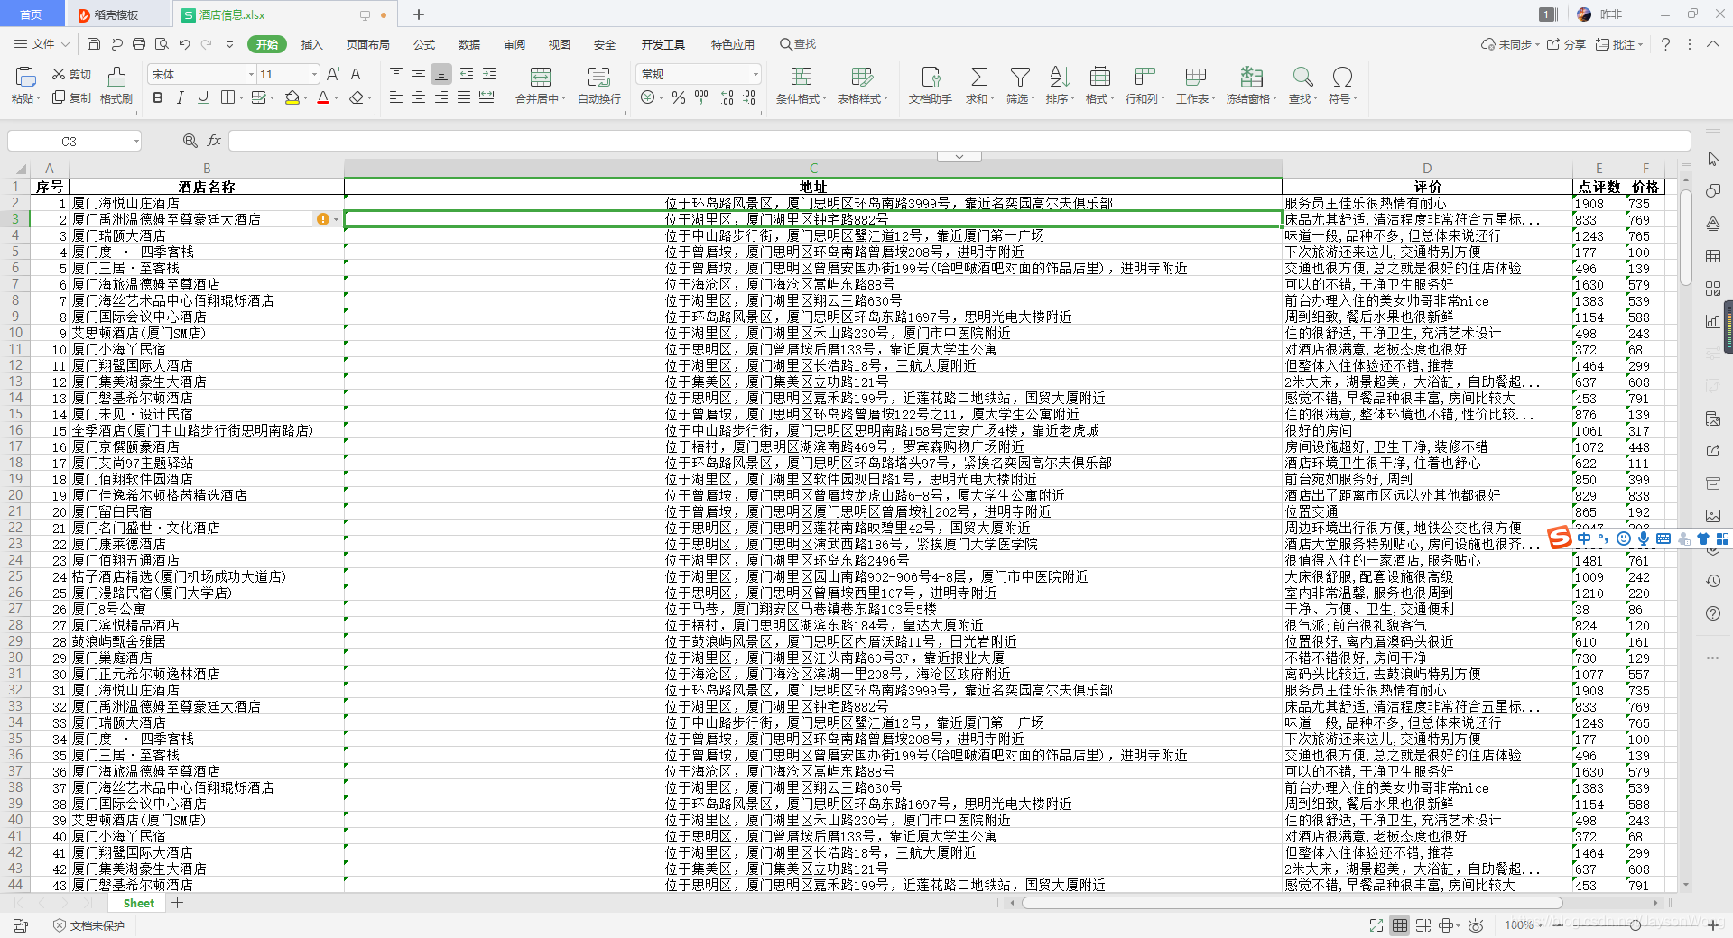The image size is (1733, 938).
Task: Click the Save icon in quick toolbar
Action: coord(94,44)
